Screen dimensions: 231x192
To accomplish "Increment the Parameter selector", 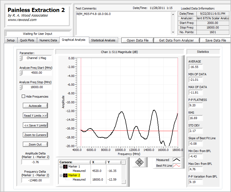I will coord(20,57).
